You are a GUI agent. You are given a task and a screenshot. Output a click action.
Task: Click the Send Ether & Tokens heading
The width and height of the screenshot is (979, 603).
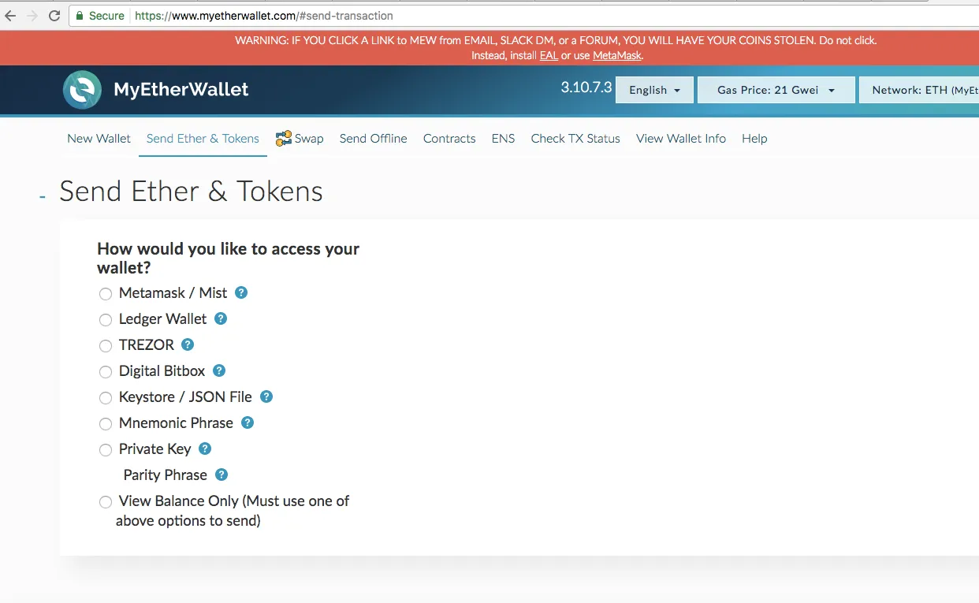pyautogui.click(x=192, y=192)
